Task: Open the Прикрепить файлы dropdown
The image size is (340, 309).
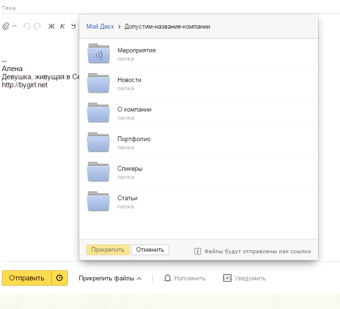Action: (110, 278)
